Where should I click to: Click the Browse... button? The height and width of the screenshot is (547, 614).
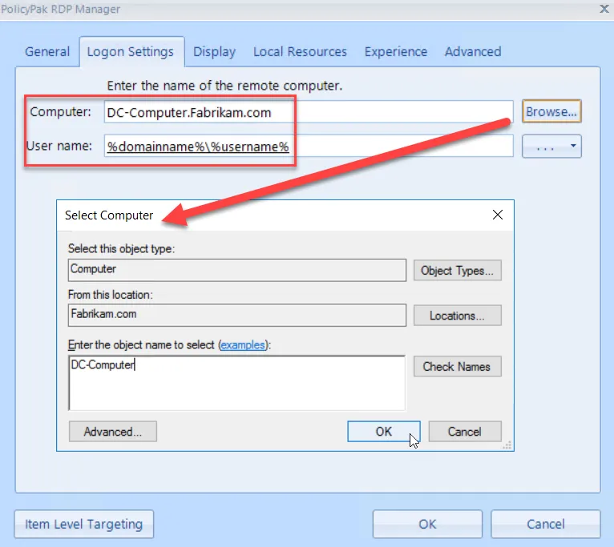pos(551,112)
